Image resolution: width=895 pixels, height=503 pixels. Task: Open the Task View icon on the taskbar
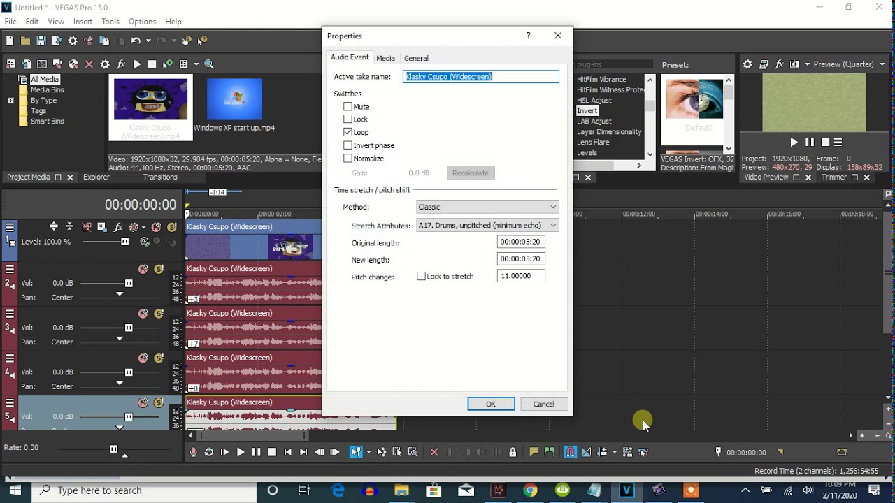tap(304, 490)
